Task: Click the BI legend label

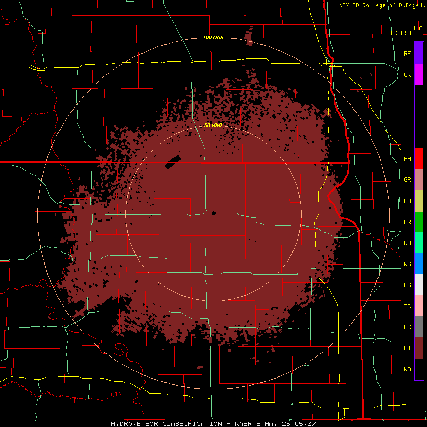Action: (x=407, y=348)
